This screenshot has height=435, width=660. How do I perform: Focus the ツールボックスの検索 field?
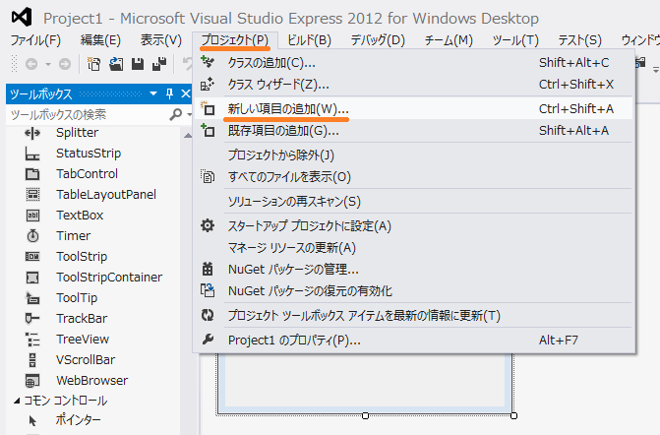coord(89,114)
